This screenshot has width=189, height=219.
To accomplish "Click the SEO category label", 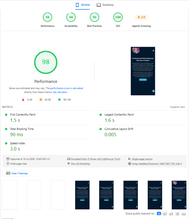I will pyautogui.click(x=118, y=26).
